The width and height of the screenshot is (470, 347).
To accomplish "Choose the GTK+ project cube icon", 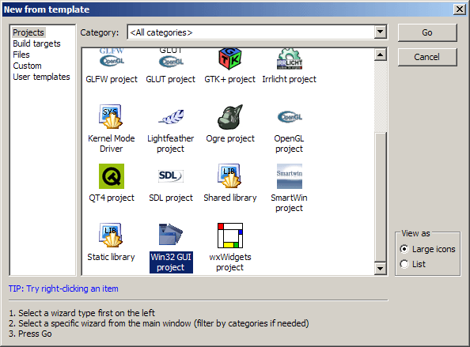I will [x=230, y=59].
